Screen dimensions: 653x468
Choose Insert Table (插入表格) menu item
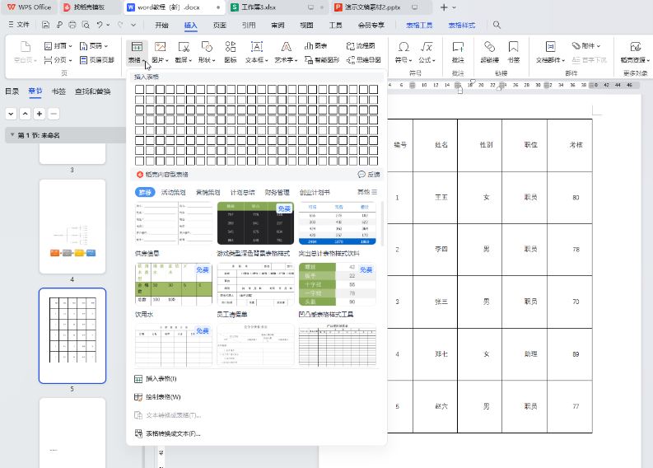156,379
